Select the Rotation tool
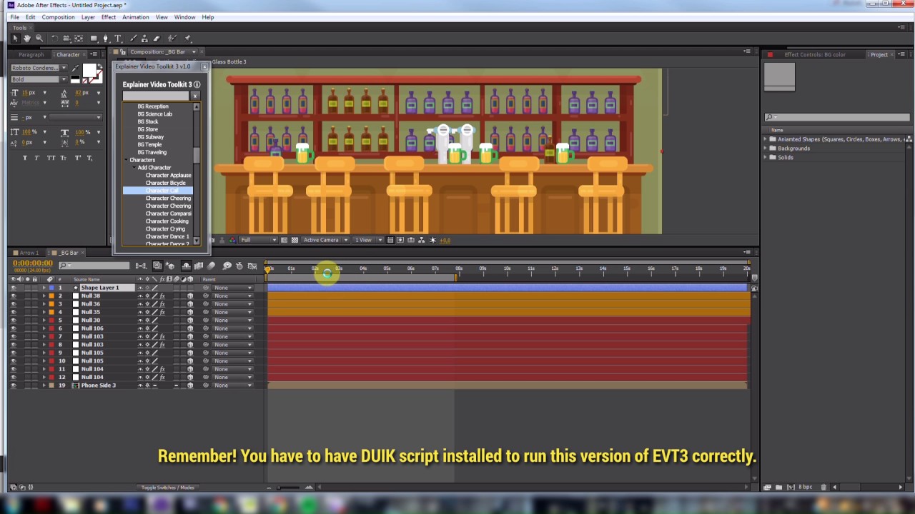The width and height of the screenshot is (915, 514). pos(54,39)
